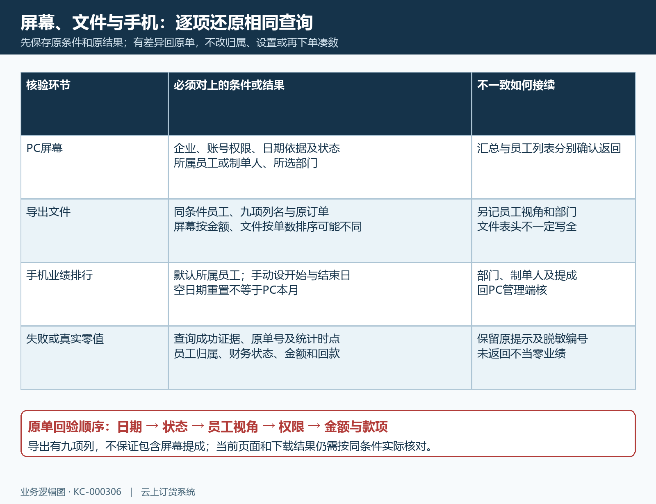
Task: Click the line 未返回不当零业绩
Action: (522, 354)
